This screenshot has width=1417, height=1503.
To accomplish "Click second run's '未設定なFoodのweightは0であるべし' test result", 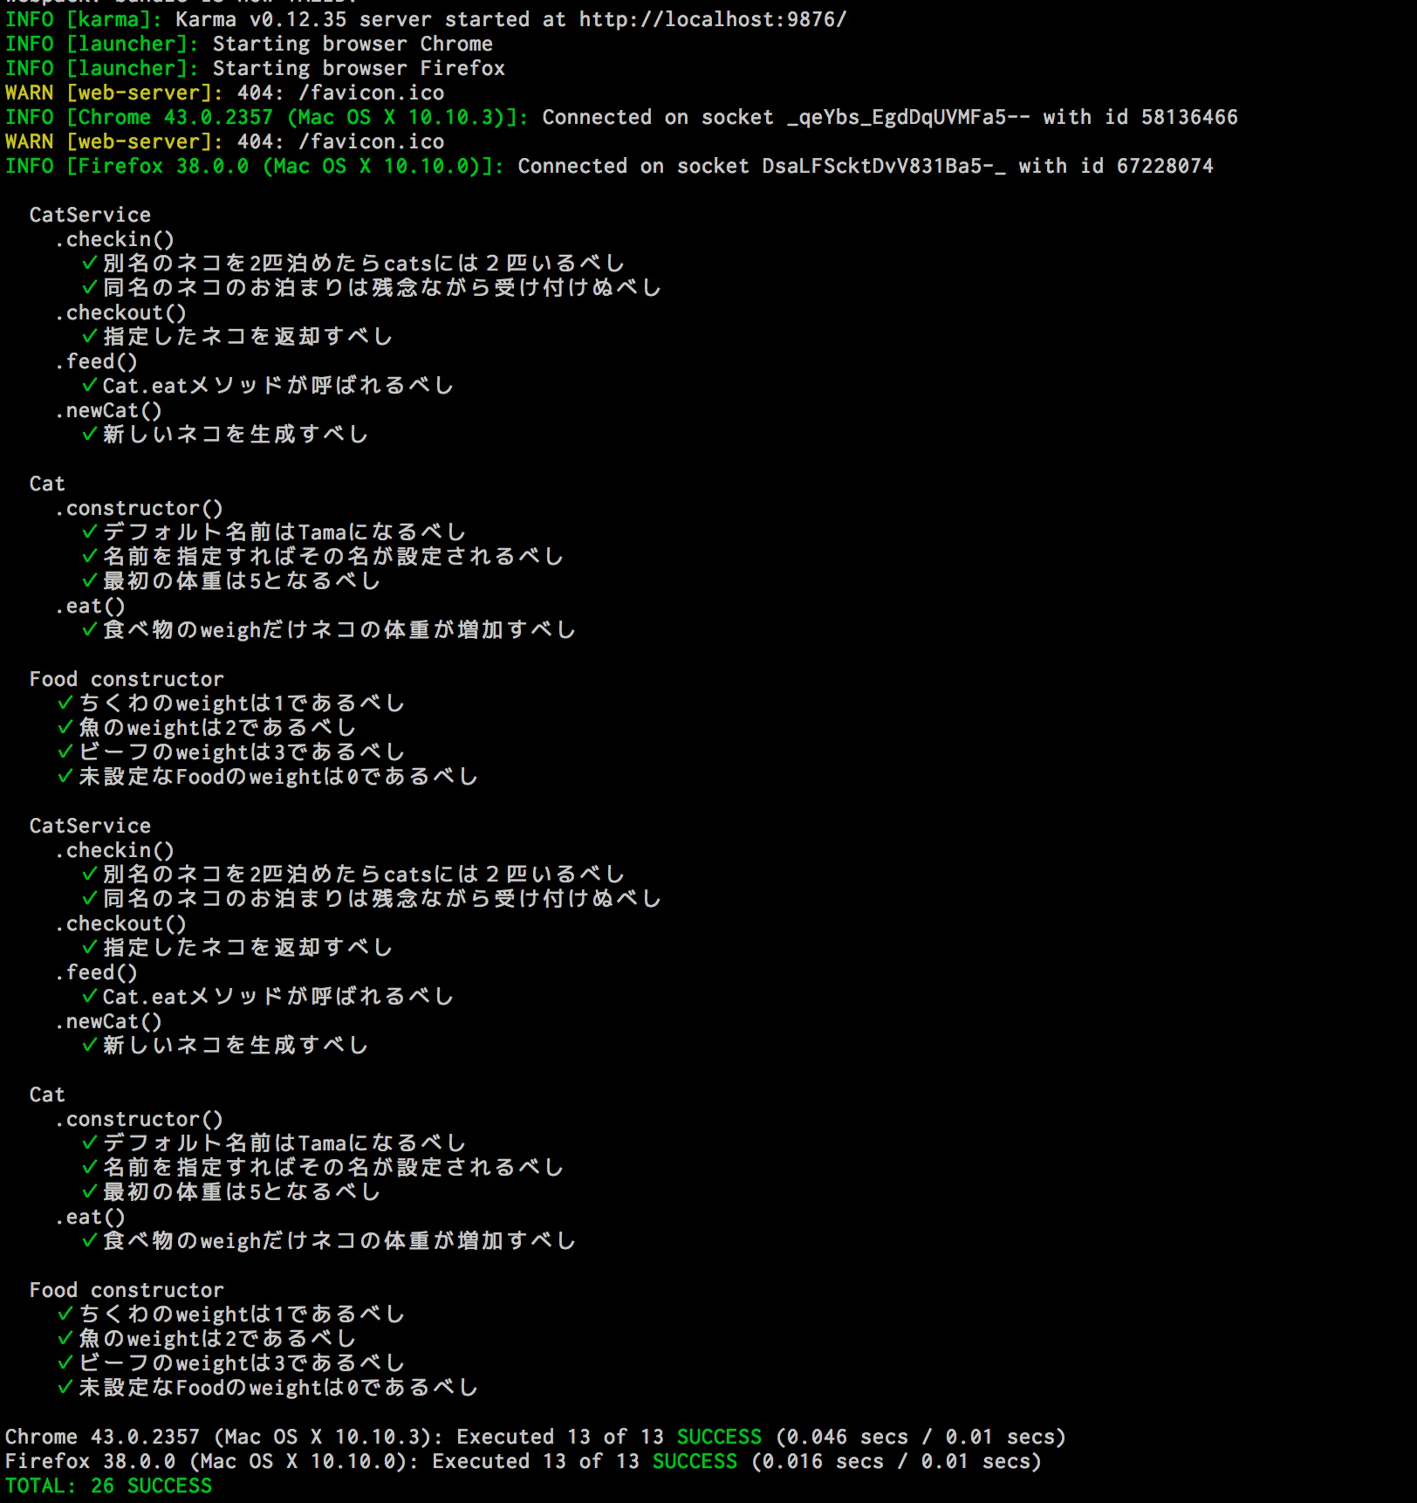I will pos(268,1388).
